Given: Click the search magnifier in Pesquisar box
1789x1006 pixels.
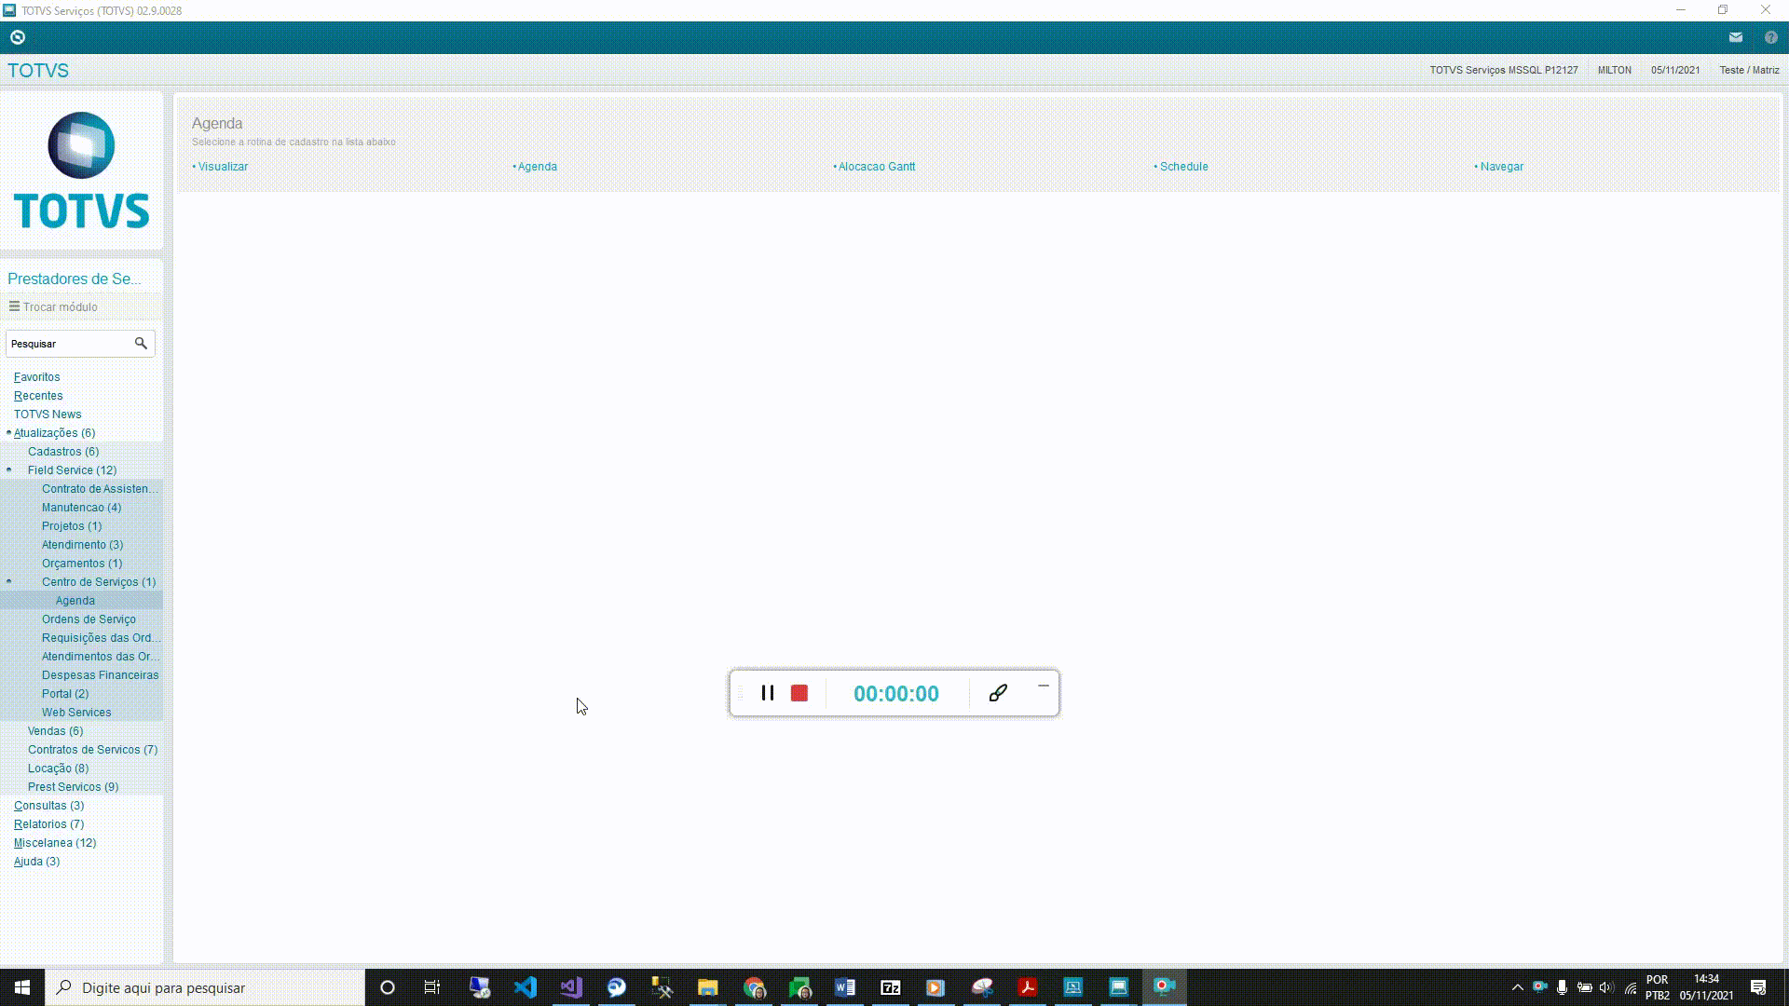Looking at the screenshot, I should click(x=141, y=344).
